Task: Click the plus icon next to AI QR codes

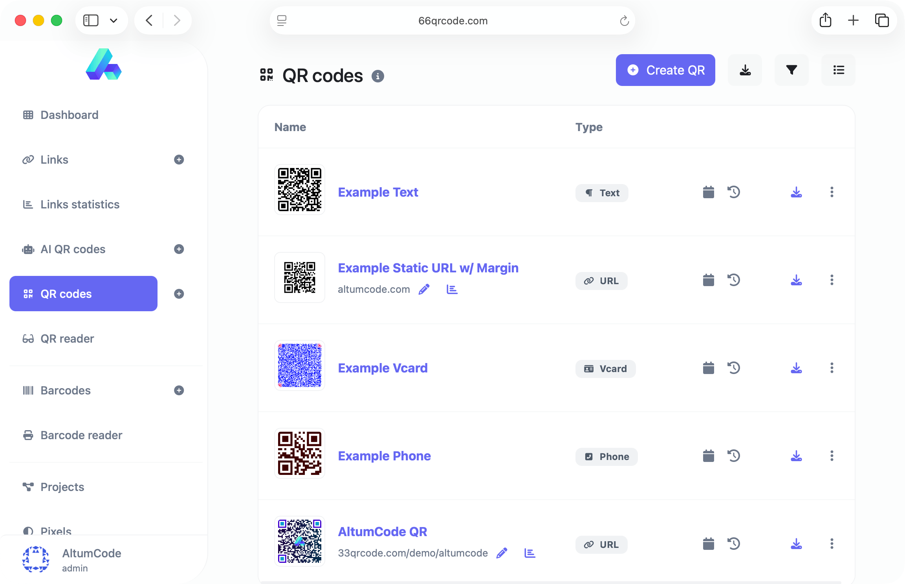Action: pyautogui.click(x=179, y=249)
